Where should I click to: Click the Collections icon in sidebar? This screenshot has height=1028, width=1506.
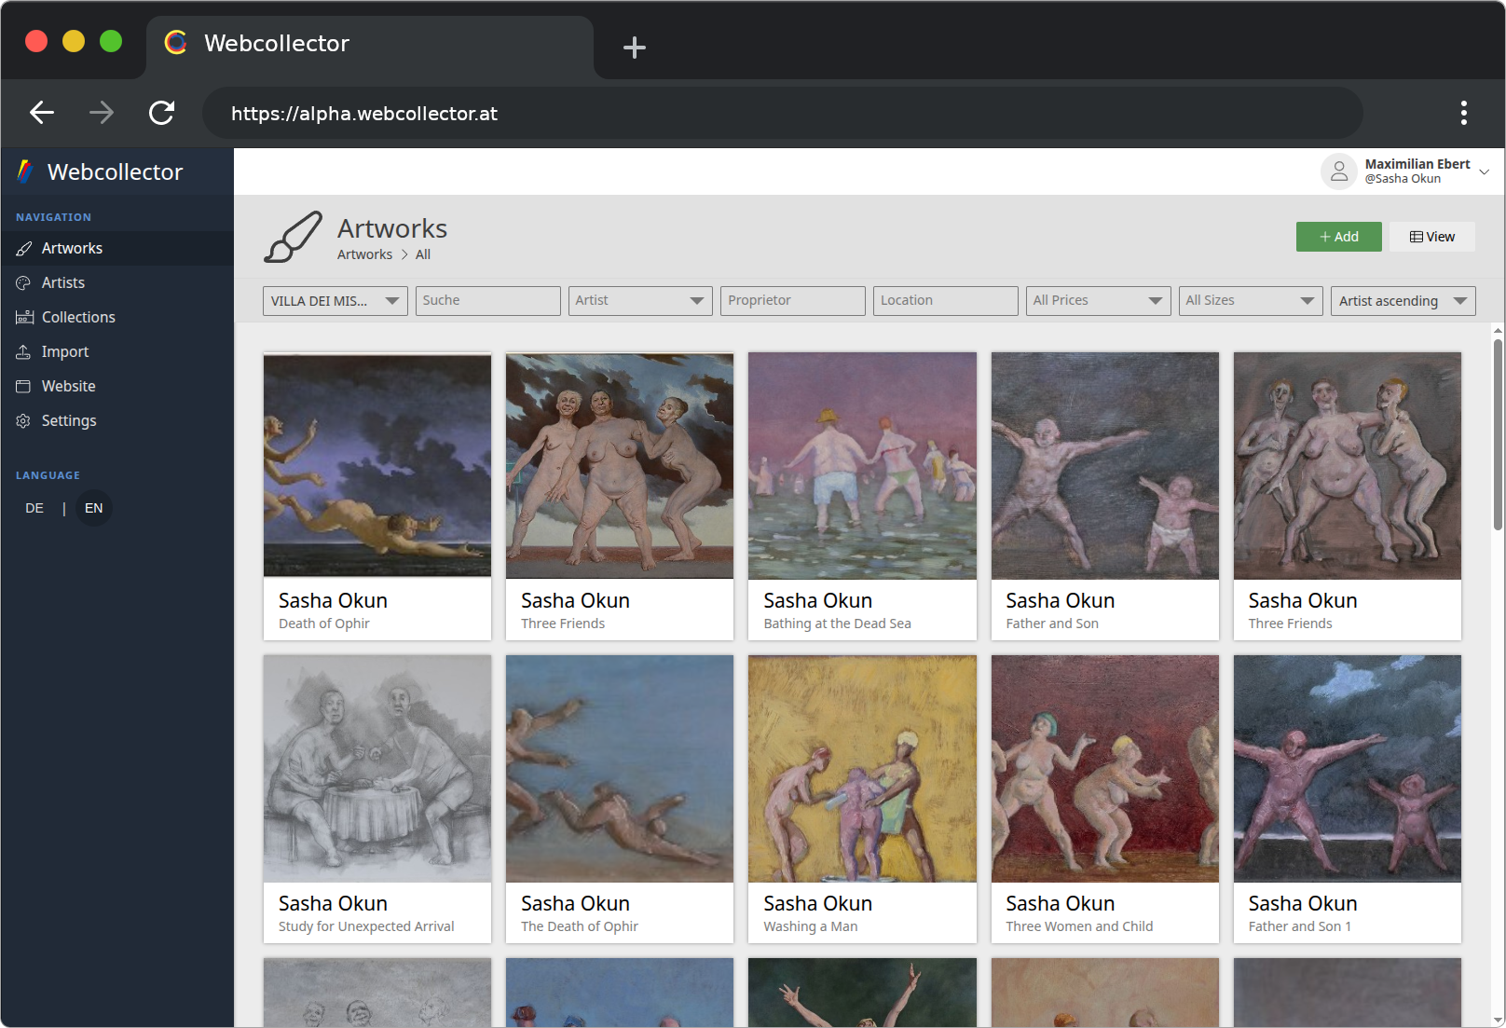24,318
